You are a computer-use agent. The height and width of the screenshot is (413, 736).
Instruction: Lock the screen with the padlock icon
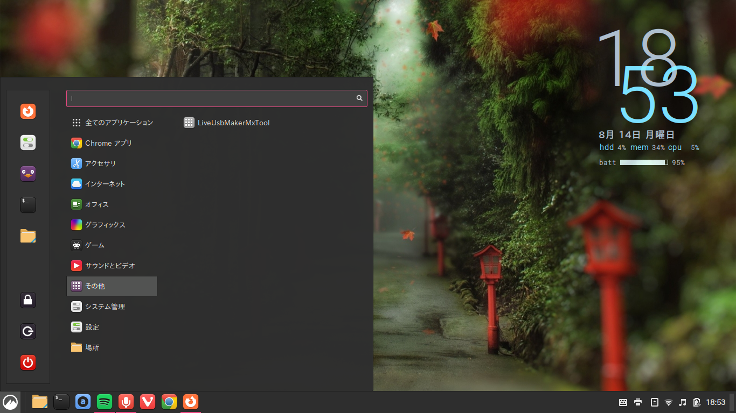28,300
